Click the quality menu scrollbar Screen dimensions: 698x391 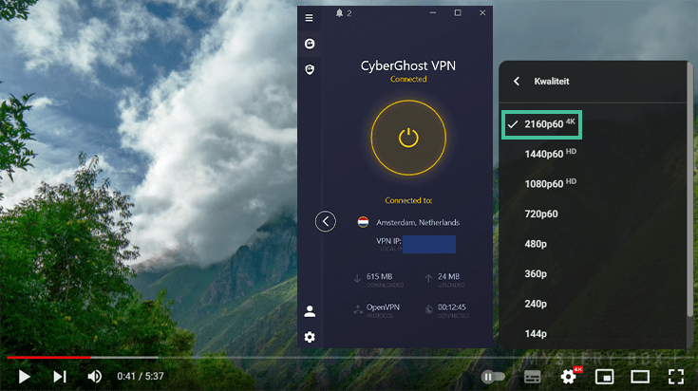(690, 189)
